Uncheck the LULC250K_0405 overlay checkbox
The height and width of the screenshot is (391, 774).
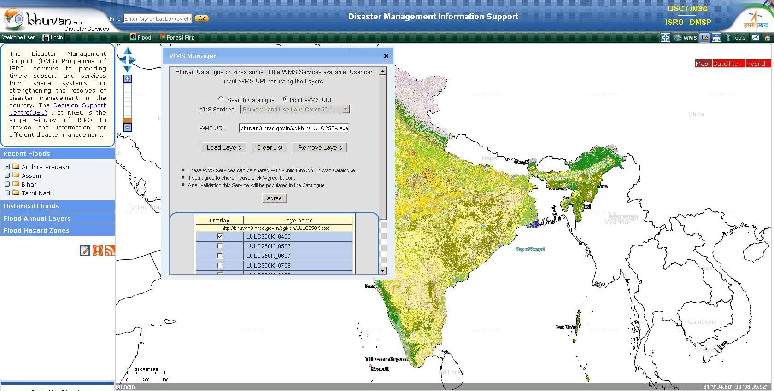click(x=220, y=236)
